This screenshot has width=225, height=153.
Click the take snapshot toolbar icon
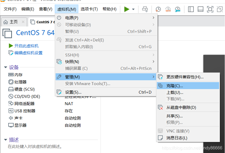[158, 9]
